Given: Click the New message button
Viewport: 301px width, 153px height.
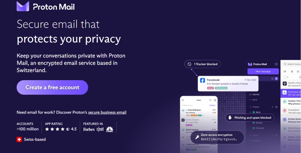Looking at the screenshot, I should pyautogui.click(x=263, y=71).
